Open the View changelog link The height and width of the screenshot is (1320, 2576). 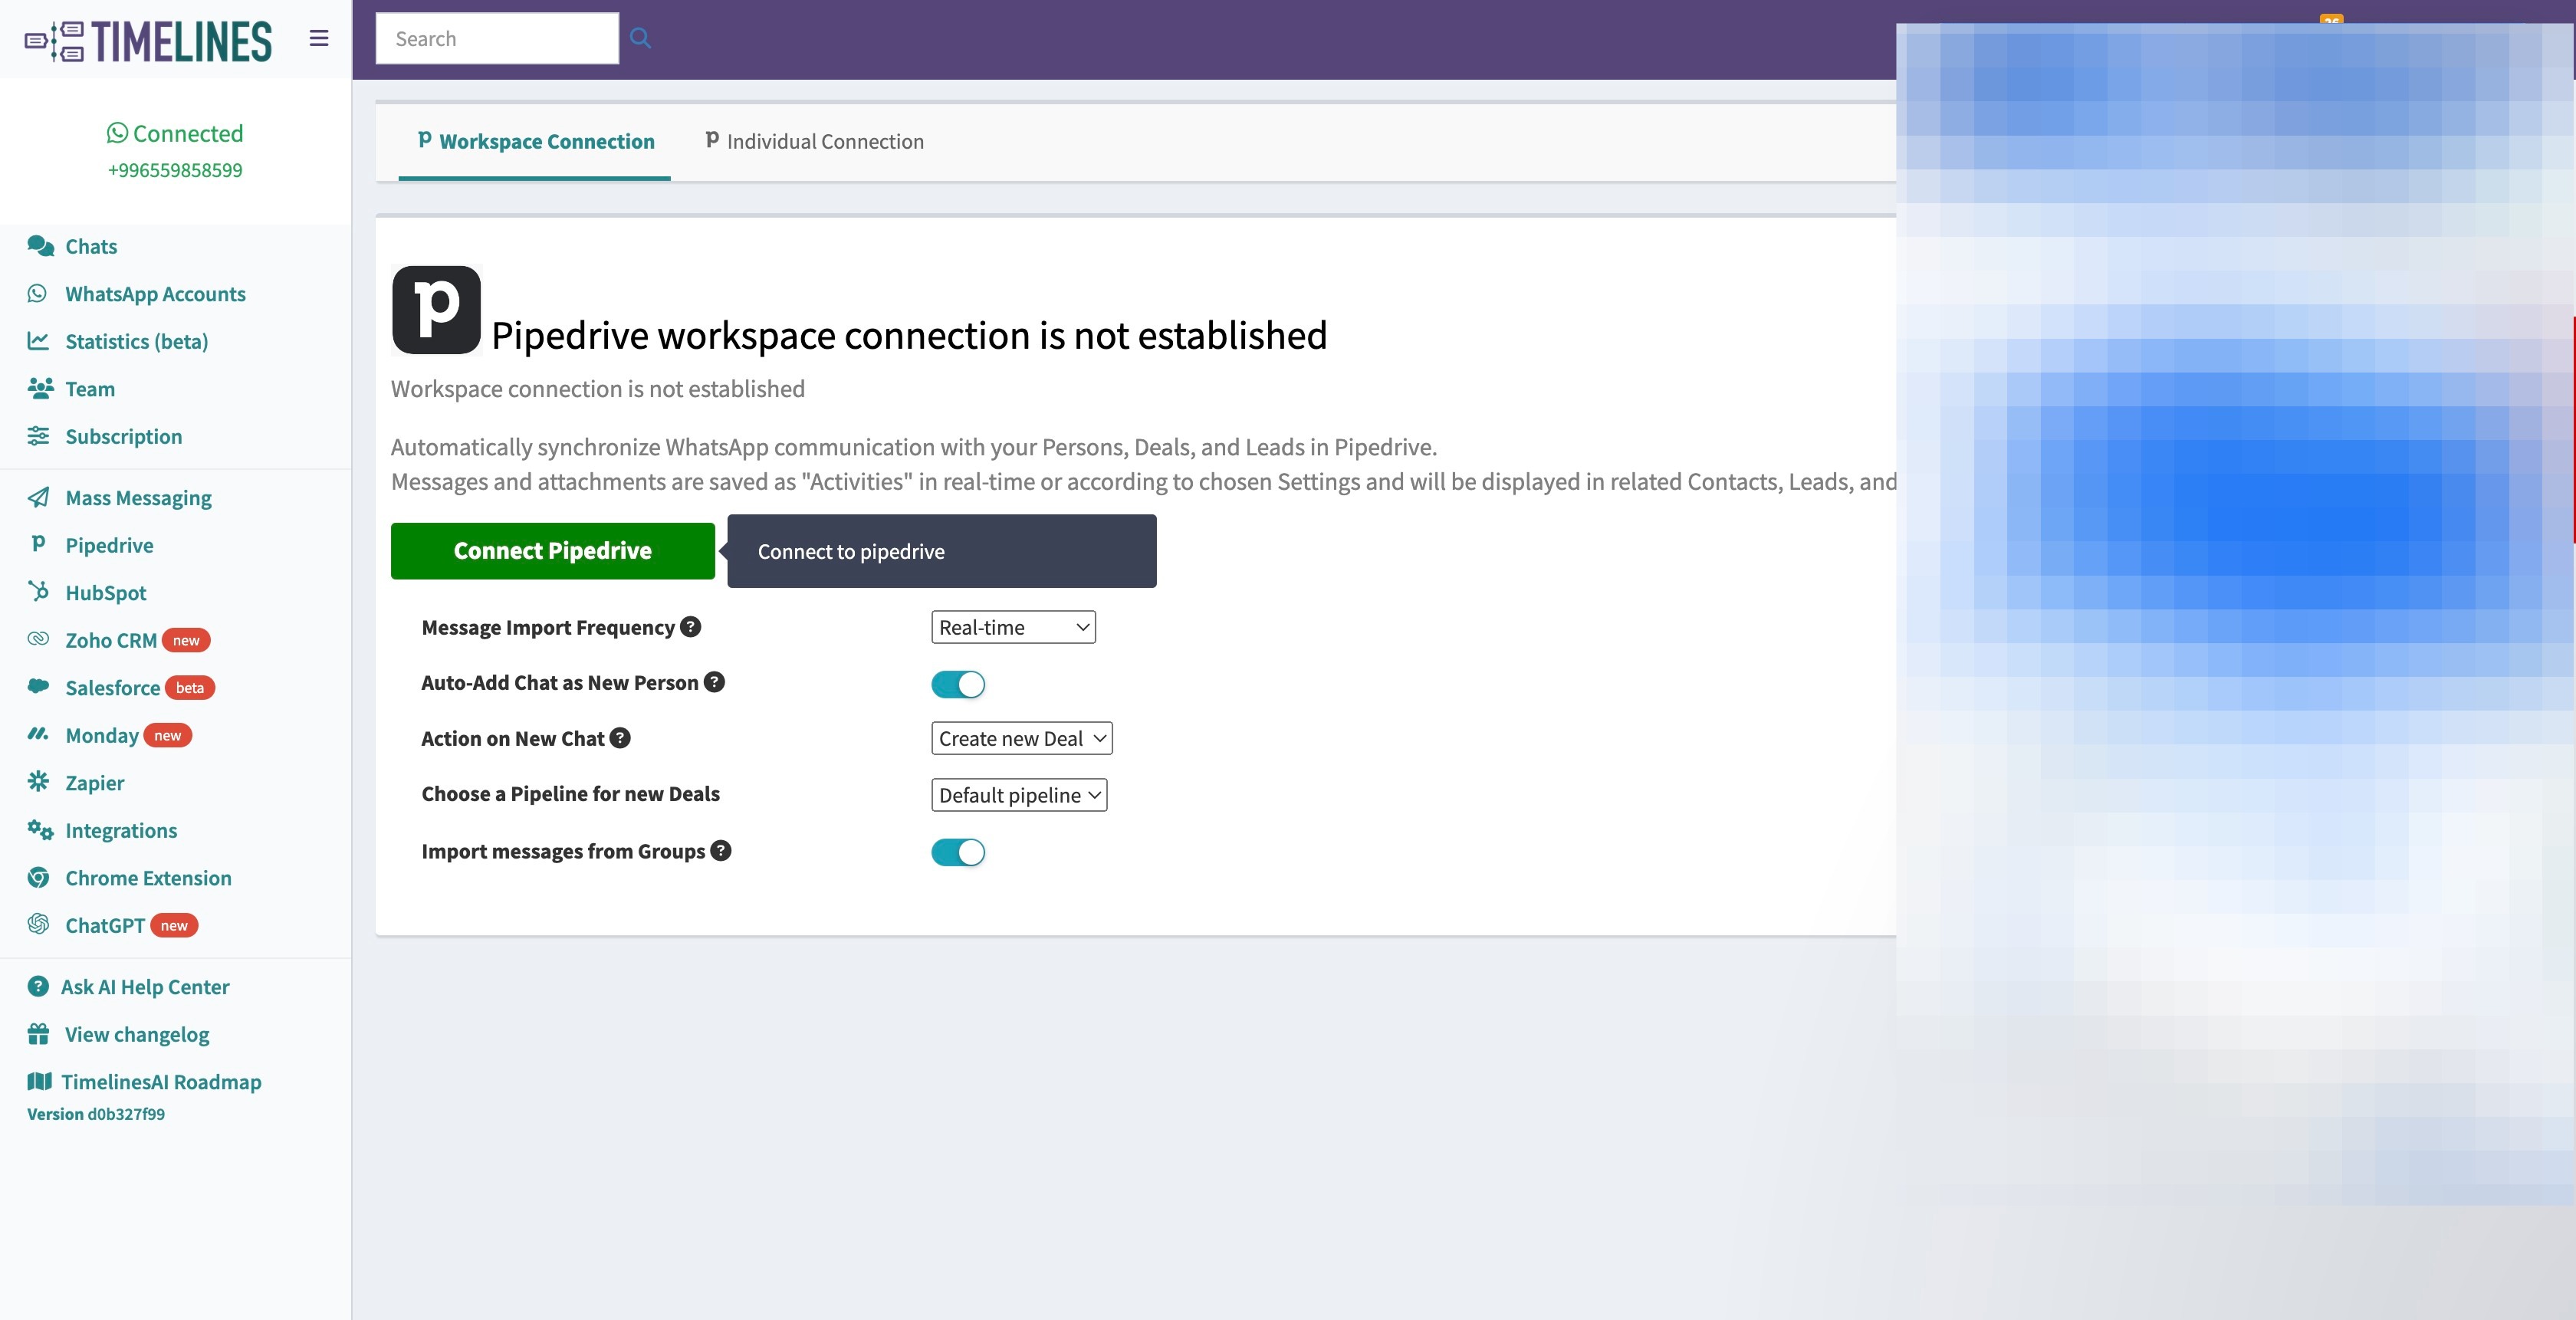(136, 1034)
